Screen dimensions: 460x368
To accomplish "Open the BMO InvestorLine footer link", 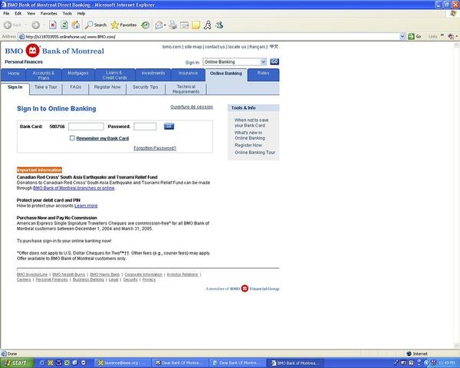I will point(32,274).
